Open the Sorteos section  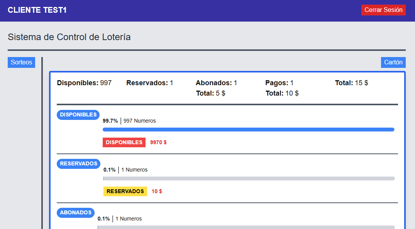coord(21,62)
